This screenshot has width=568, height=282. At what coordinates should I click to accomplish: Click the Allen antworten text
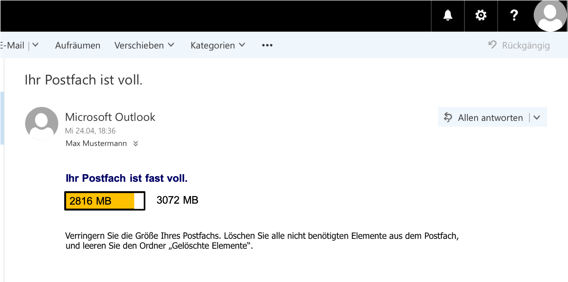490,118
